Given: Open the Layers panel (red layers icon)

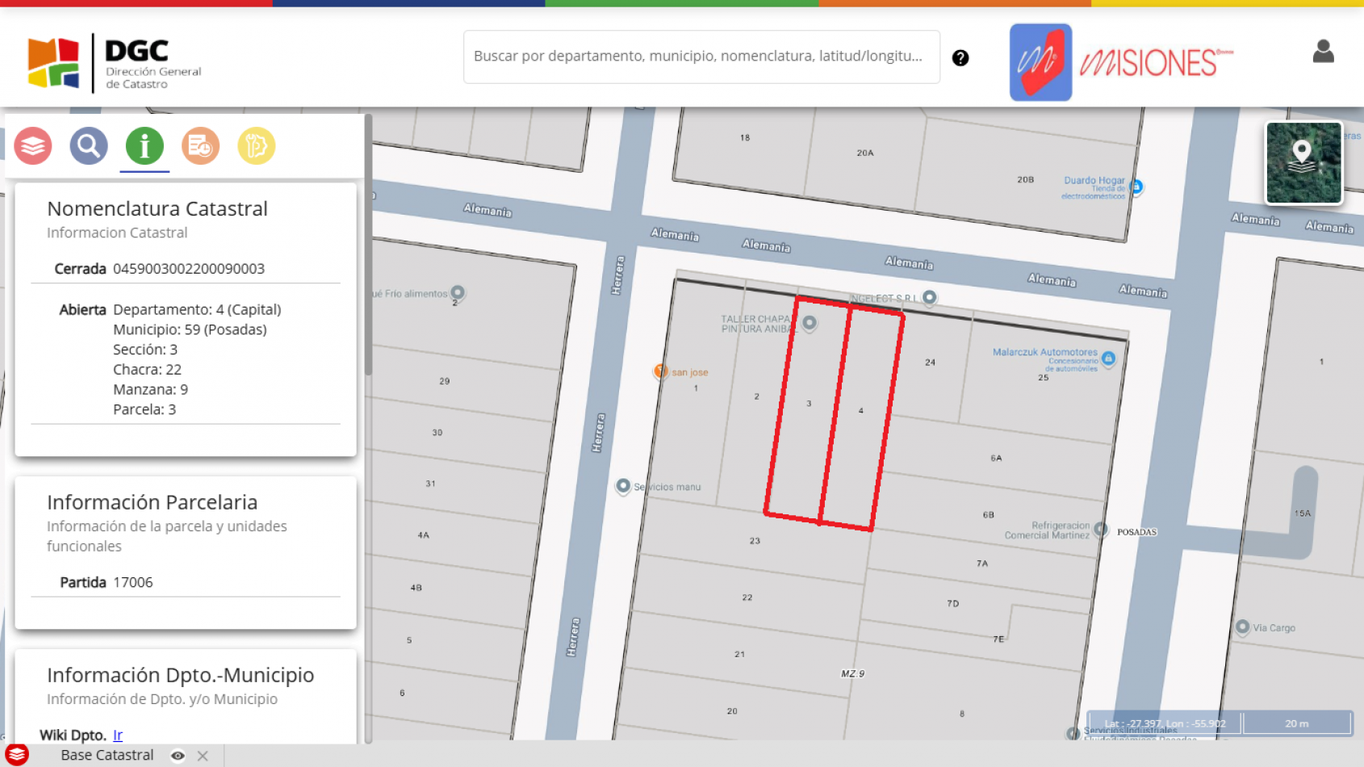Looking at the screenshot, I should [32, 146].
